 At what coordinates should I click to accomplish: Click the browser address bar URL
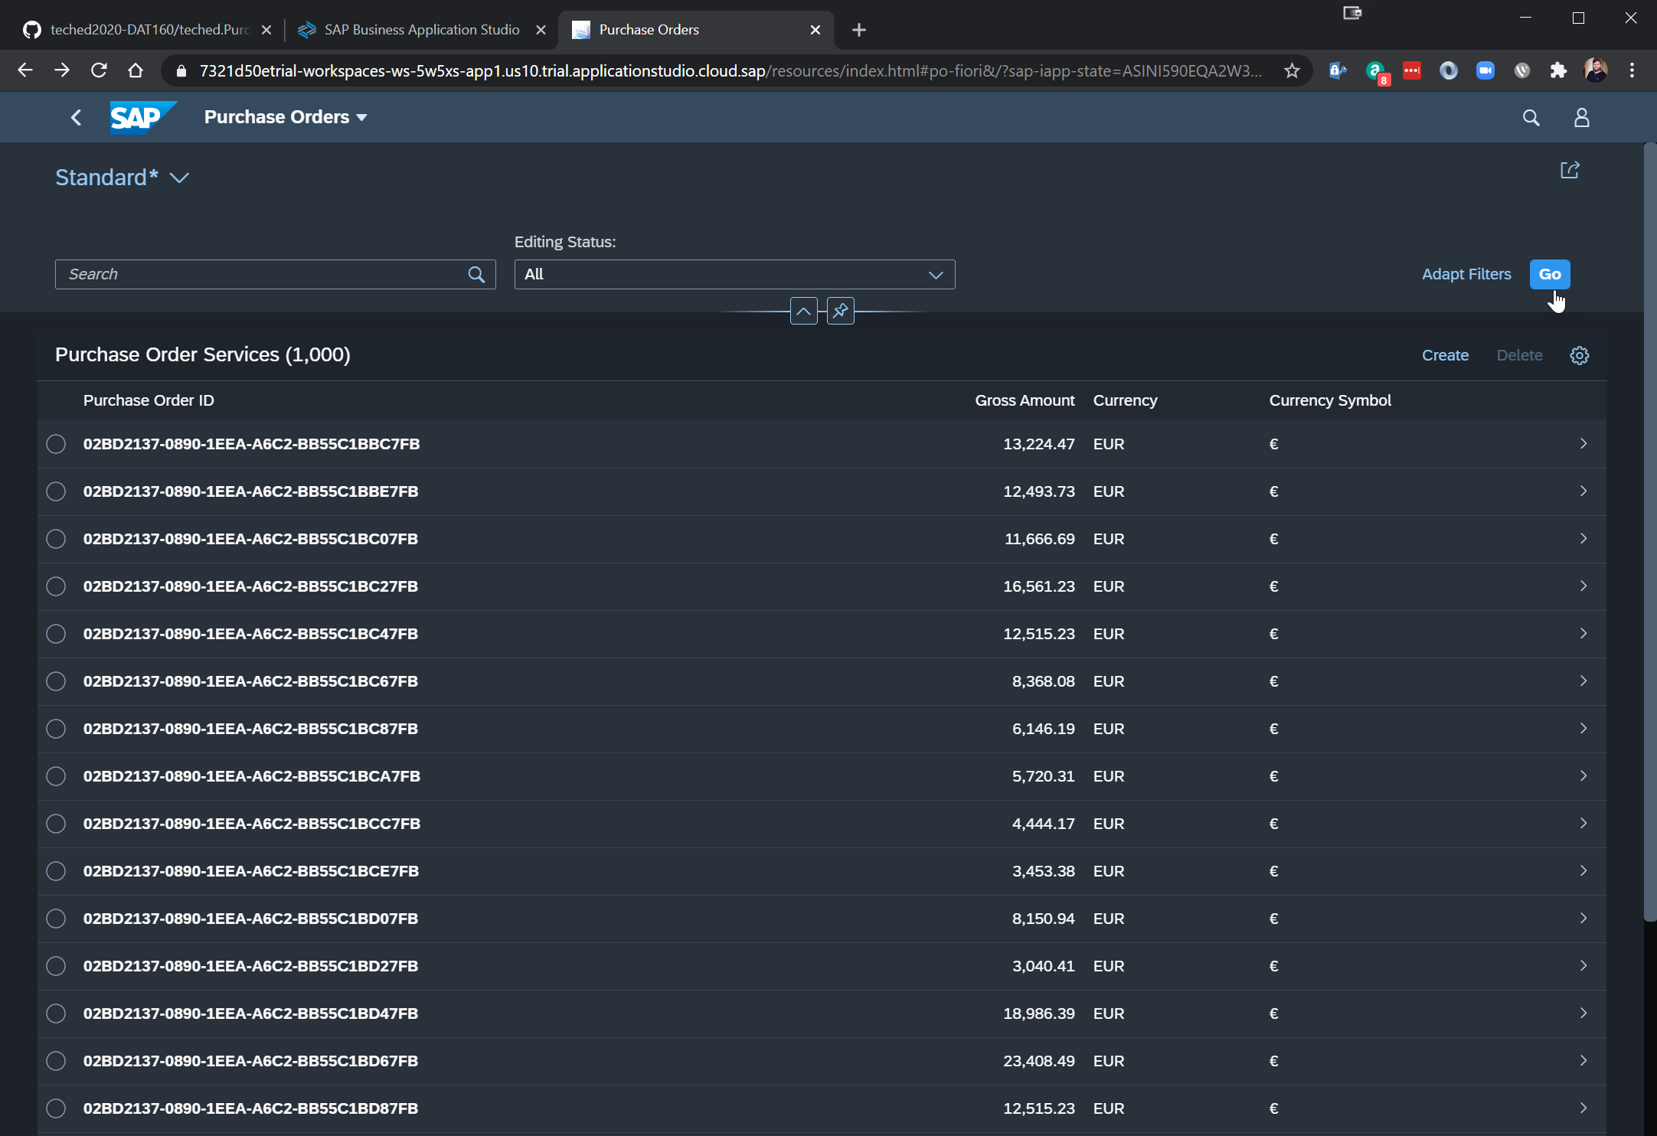730,71
